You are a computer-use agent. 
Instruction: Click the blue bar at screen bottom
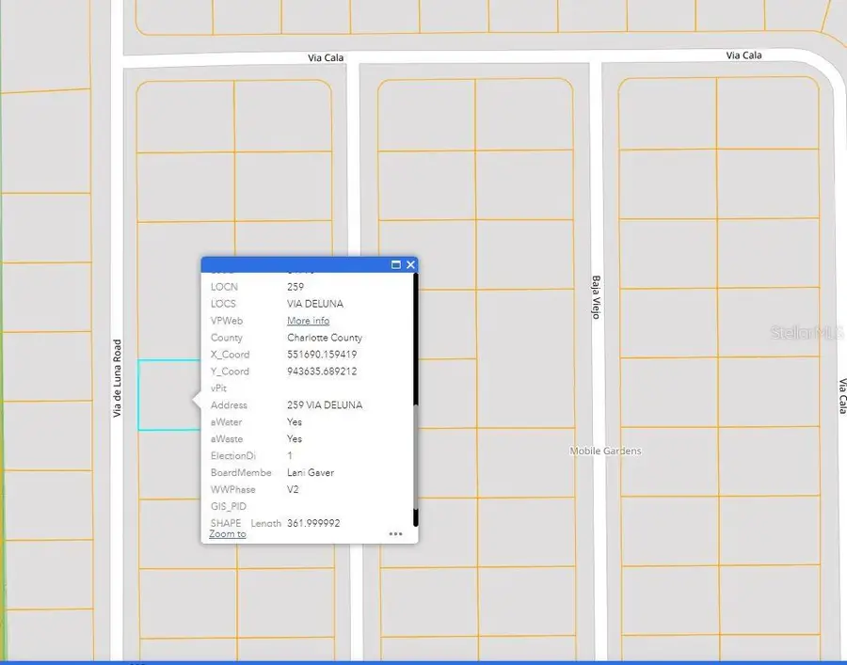click(423, 661)
